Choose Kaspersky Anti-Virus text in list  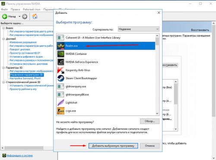78,70
